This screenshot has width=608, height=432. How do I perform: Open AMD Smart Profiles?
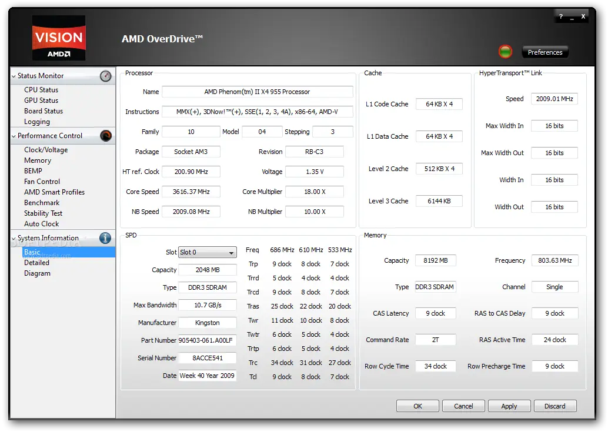(54, 192)
